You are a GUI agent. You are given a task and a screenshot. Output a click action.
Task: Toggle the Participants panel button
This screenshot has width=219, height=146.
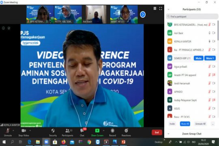(x=67, y=132)
